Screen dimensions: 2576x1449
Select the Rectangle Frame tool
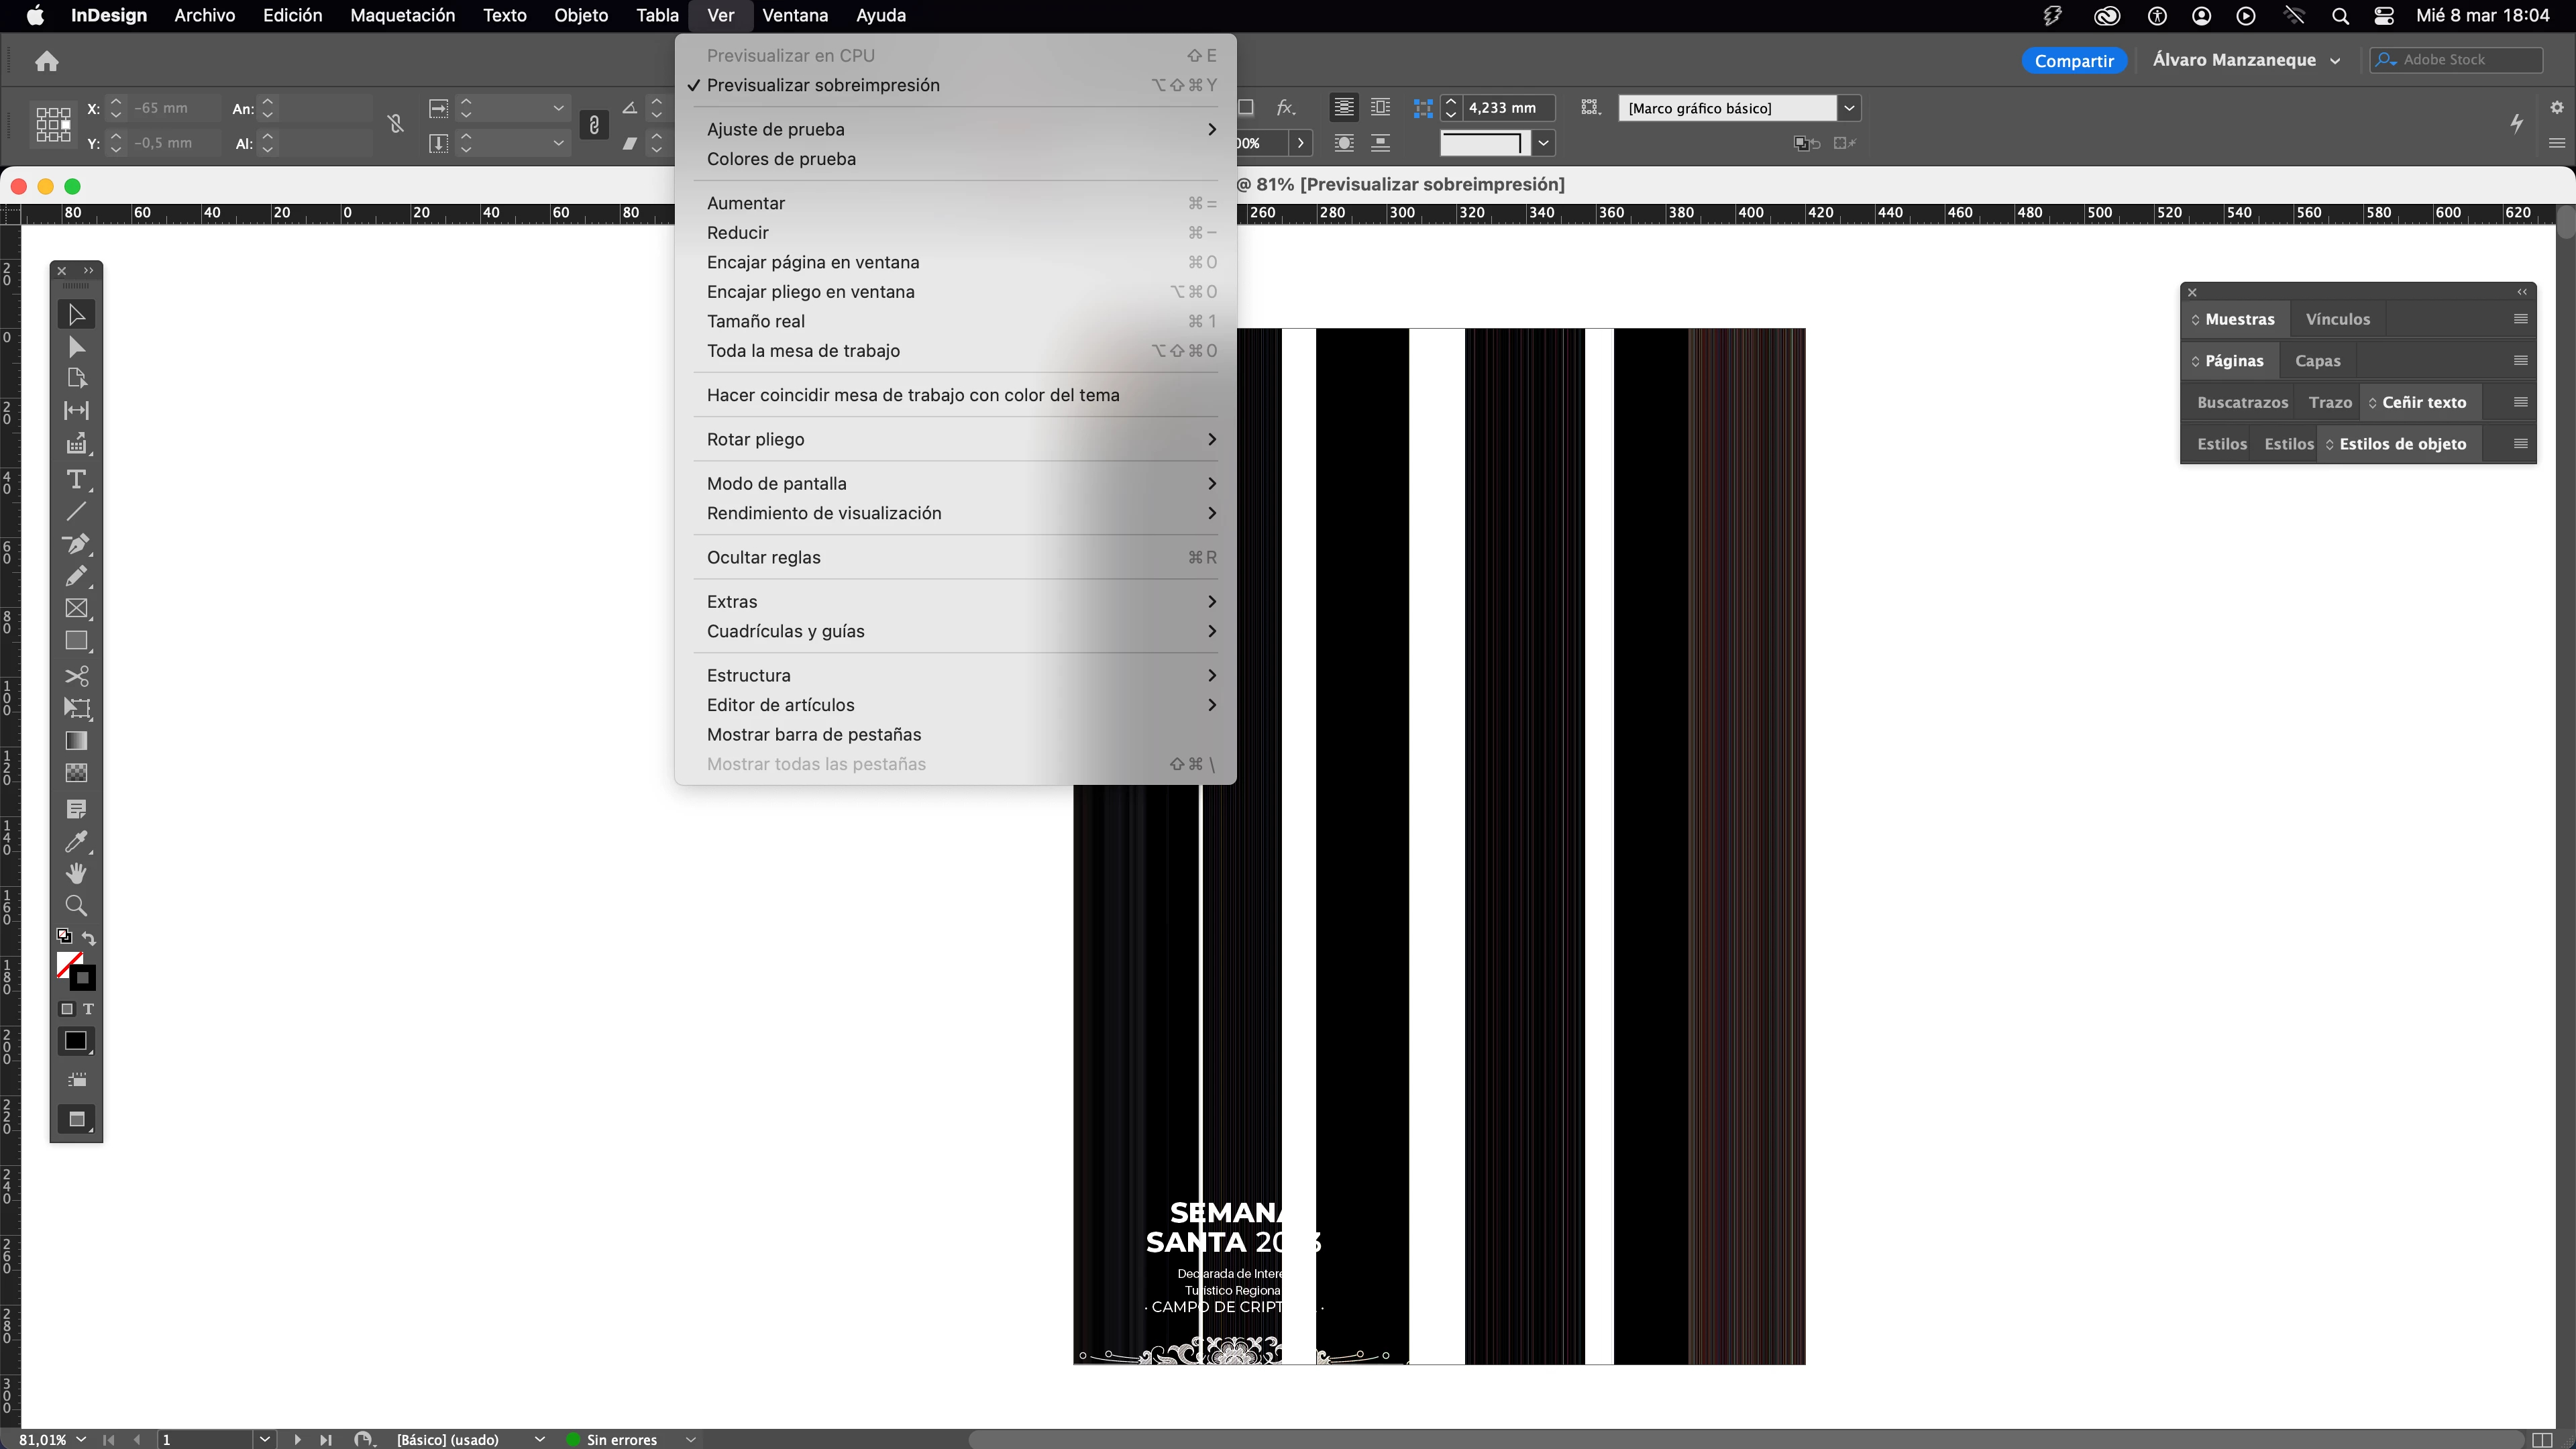76,608
